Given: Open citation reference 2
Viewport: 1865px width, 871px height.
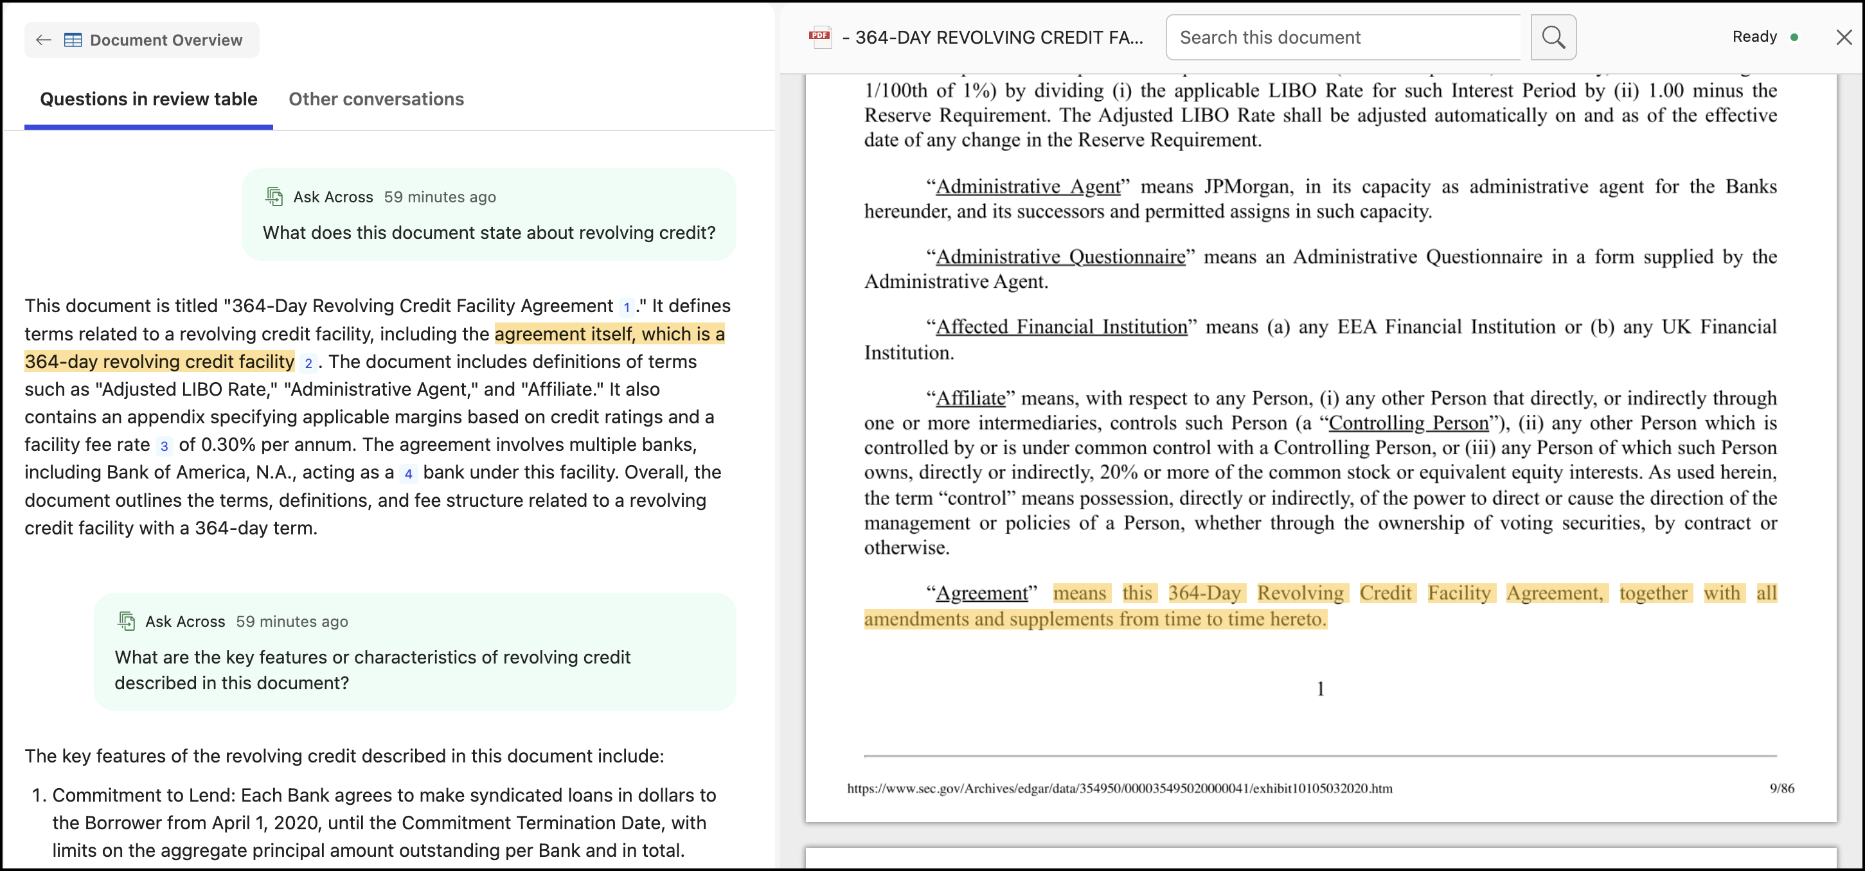Looking at the screenshot, I should coord(308,362).
